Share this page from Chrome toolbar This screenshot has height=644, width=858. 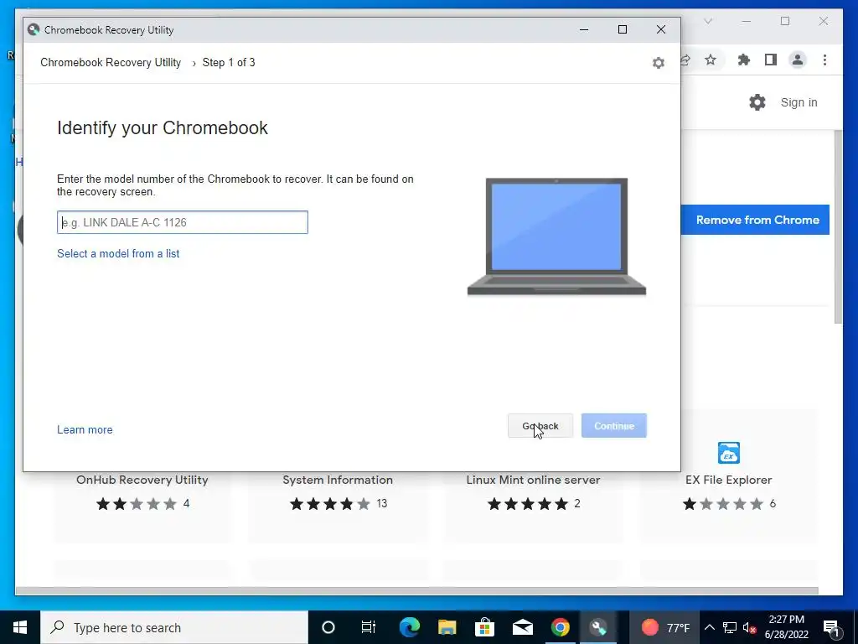(x=685, y=60)
